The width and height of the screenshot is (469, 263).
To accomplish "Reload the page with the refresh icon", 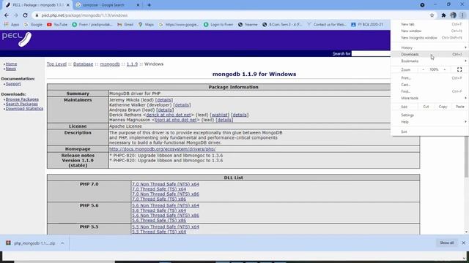I will click(25, 15).
